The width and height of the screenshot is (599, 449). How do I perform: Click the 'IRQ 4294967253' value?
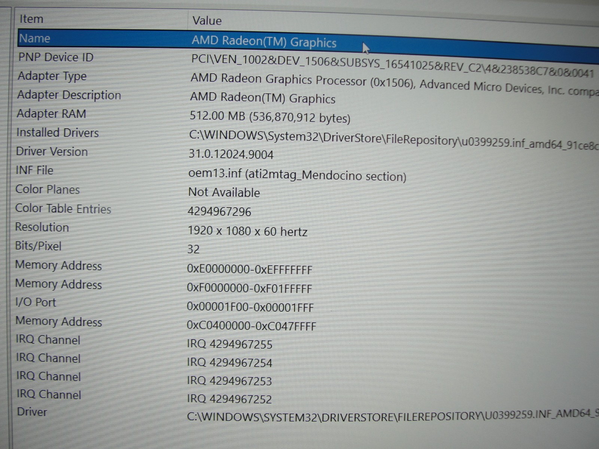(x=229, y=381)
